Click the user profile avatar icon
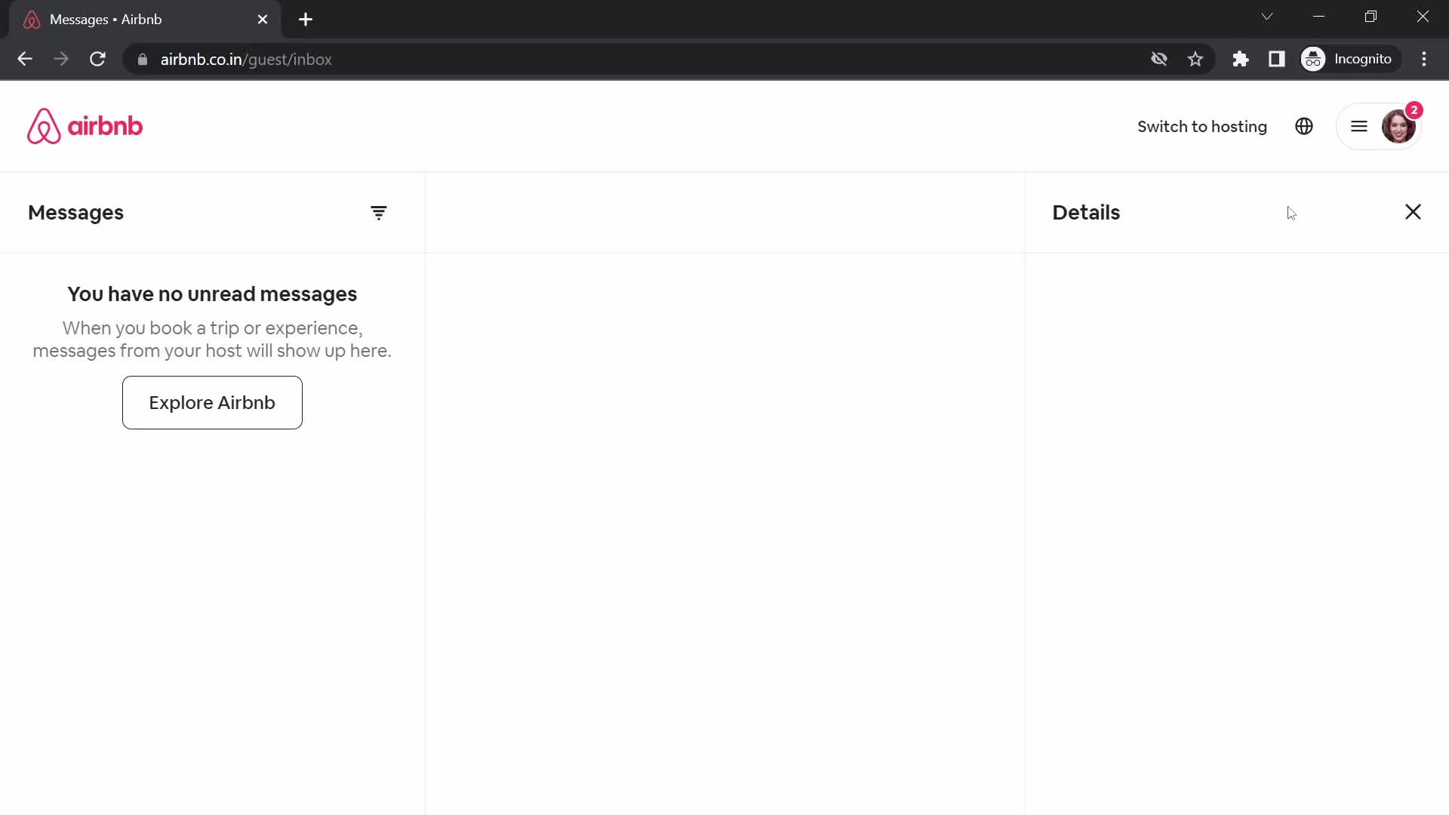1449x815 pixels. coord(1398,126)
